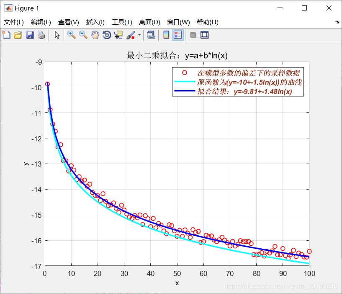The height and width of the screenshot is (294, 342).
Task: Open the 帮助(H) menu
Action: click(x=208, y=22)
